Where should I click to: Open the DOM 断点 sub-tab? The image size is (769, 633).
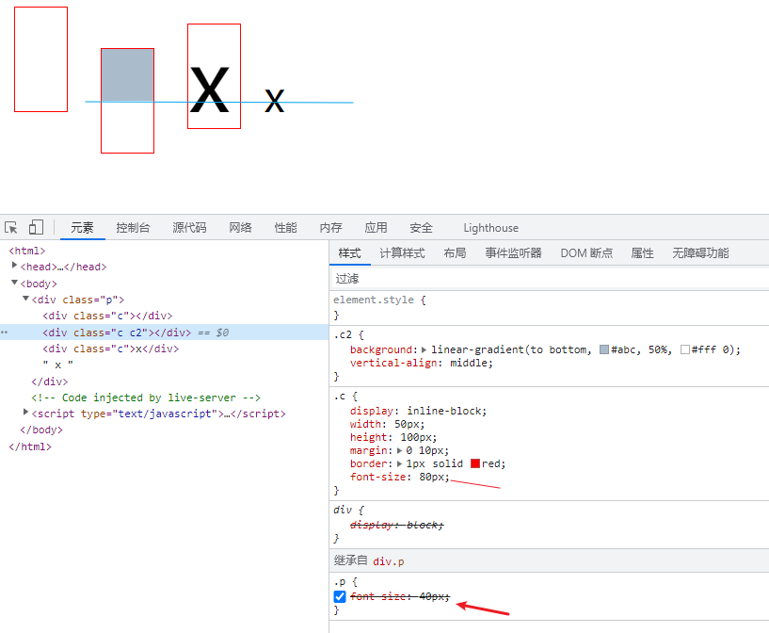[586, 253]
